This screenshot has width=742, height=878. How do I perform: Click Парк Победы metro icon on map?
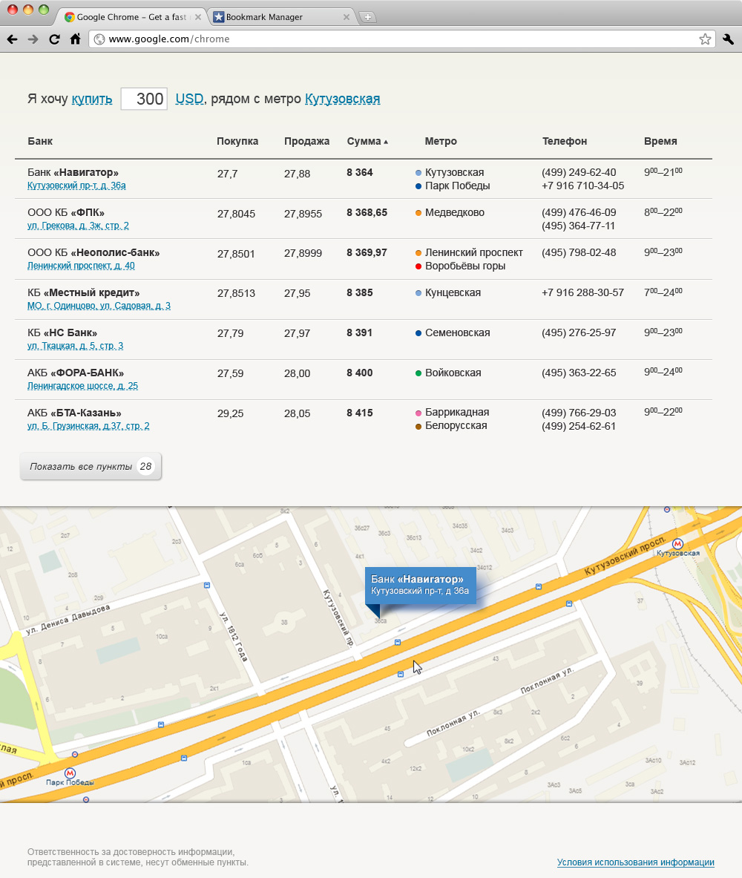coord(70,773)
